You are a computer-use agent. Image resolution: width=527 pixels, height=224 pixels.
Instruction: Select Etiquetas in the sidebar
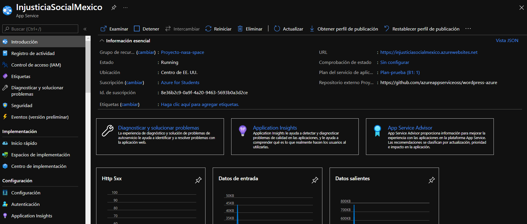[x=43, y=76]
